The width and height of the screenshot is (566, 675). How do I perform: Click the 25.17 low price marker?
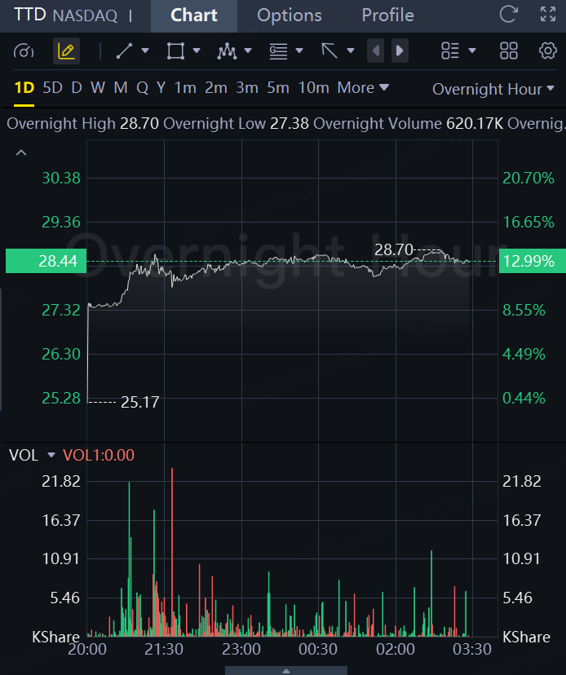[140, 402]
